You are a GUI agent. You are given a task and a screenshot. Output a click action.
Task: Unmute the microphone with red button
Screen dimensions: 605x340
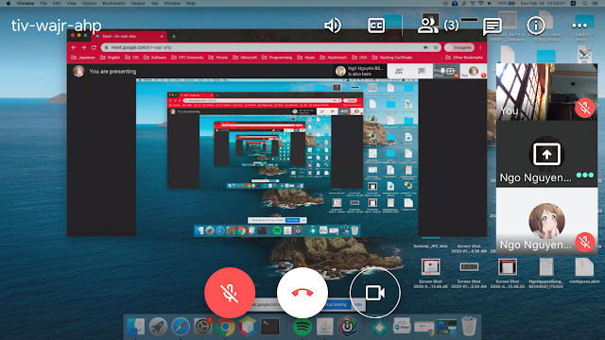[230, 293]
